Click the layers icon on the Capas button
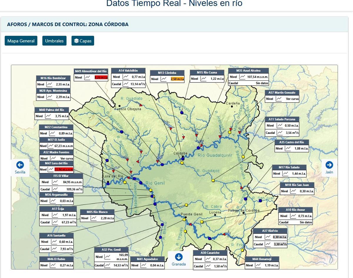353x278 pixels. (76, 41)
